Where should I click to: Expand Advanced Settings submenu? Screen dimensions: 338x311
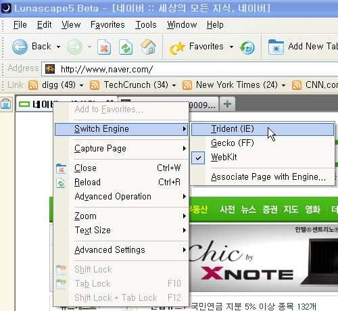click(x=185, y=250)
